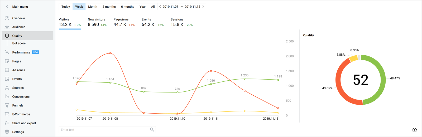Click the Settings gear icon

click(7, 132)
